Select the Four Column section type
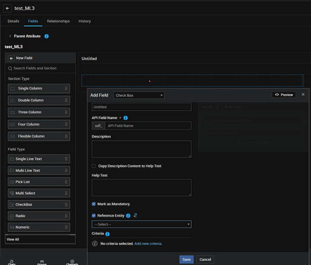 pos(39,124)
